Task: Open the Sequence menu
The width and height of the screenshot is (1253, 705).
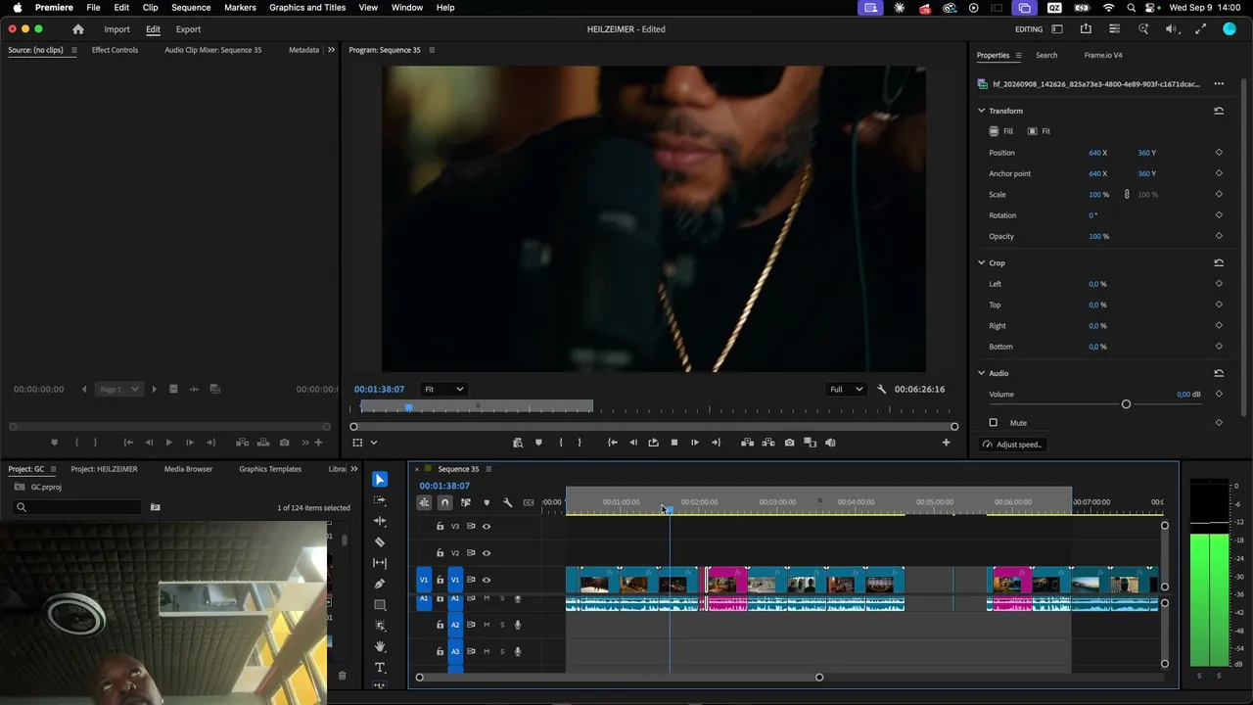Action: pyautogui.click(x=191, y=7)
